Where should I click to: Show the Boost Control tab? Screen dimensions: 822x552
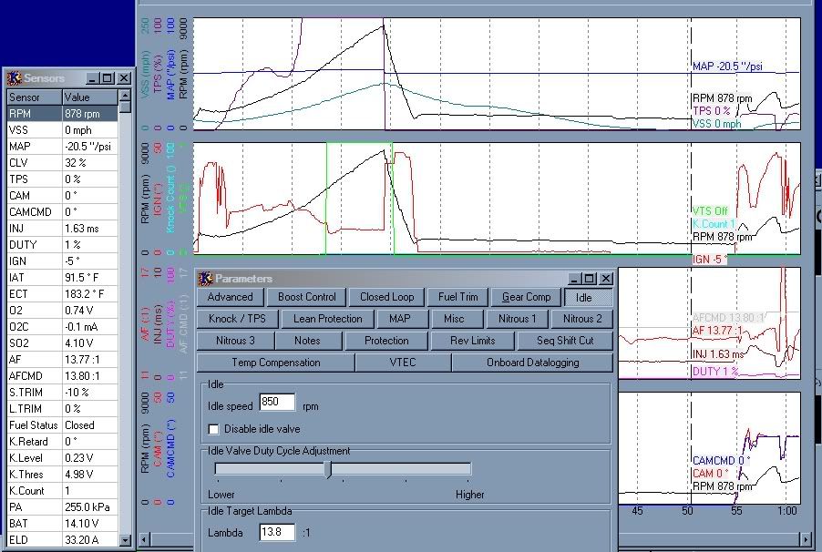click(307, 297)
